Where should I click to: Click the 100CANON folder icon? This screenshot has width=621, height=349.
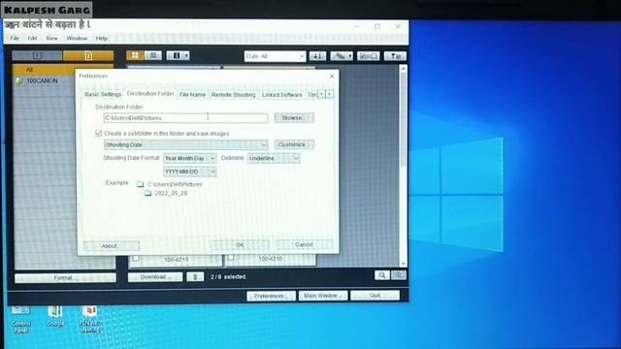click(19, 80)
